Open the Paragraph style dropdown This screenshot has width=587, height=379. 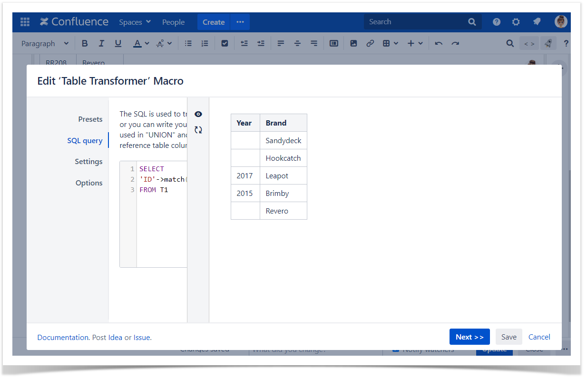pos(45,43)
